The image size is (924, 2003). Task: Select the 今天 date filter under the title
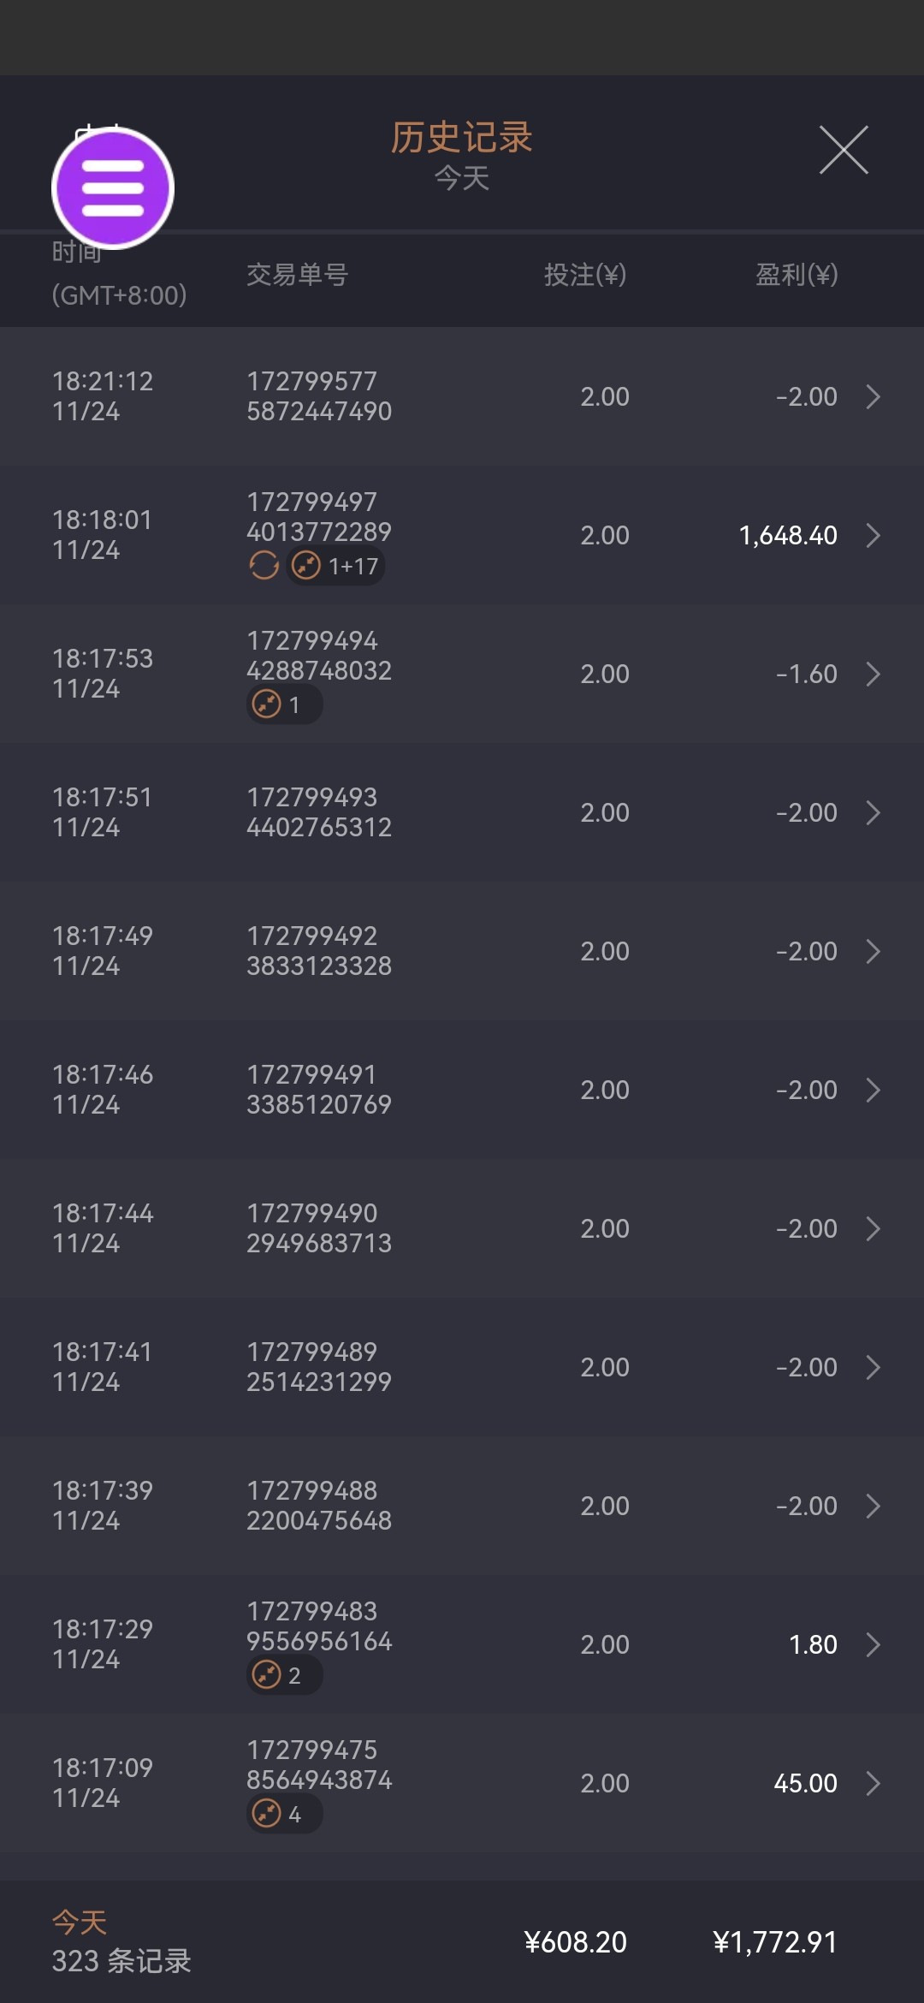462,179
